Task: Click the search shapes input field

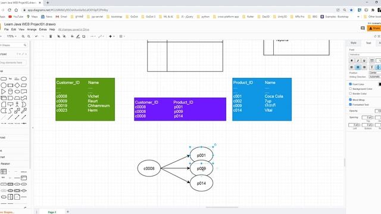Action: pyautogui.click(x=12, y=45)
